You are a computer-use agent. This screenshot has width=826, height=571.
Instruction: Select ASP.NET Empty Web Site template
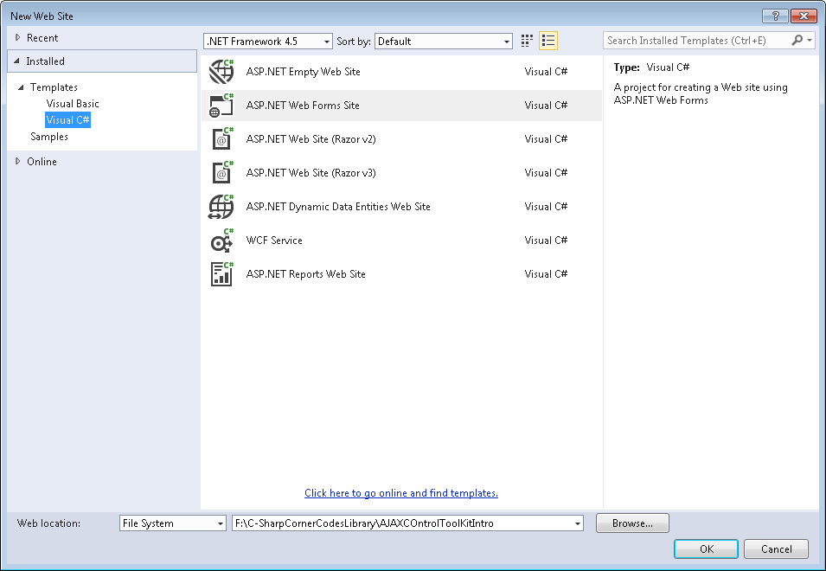(401, 72)
